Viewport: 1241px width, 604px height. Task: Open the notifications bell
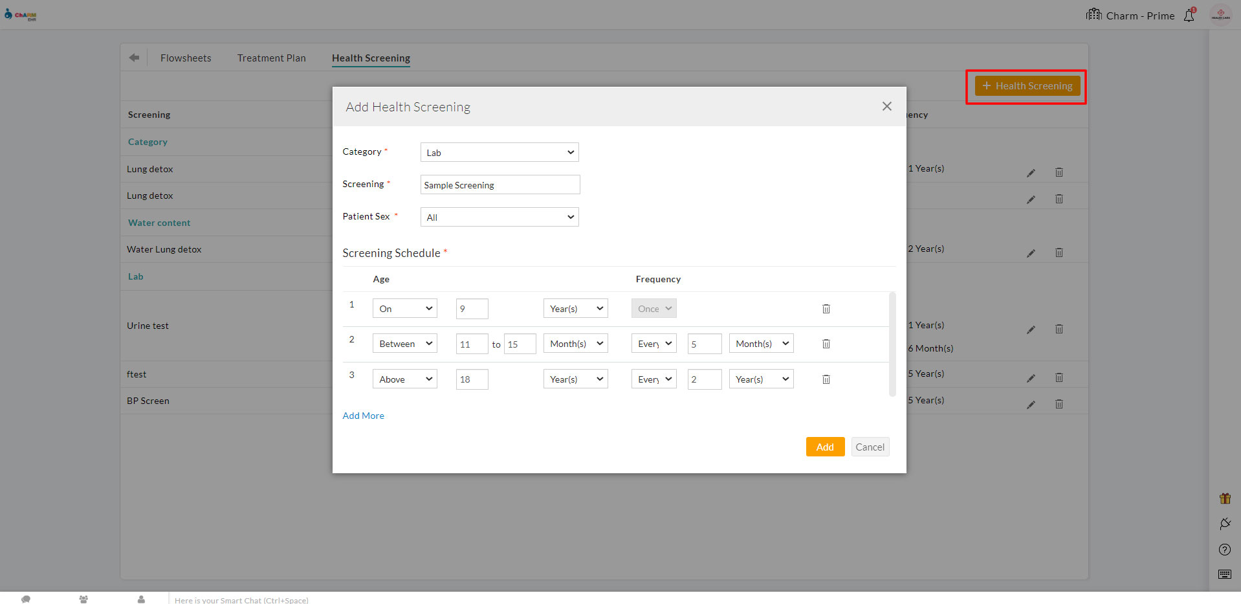[x=1189, y=16]
